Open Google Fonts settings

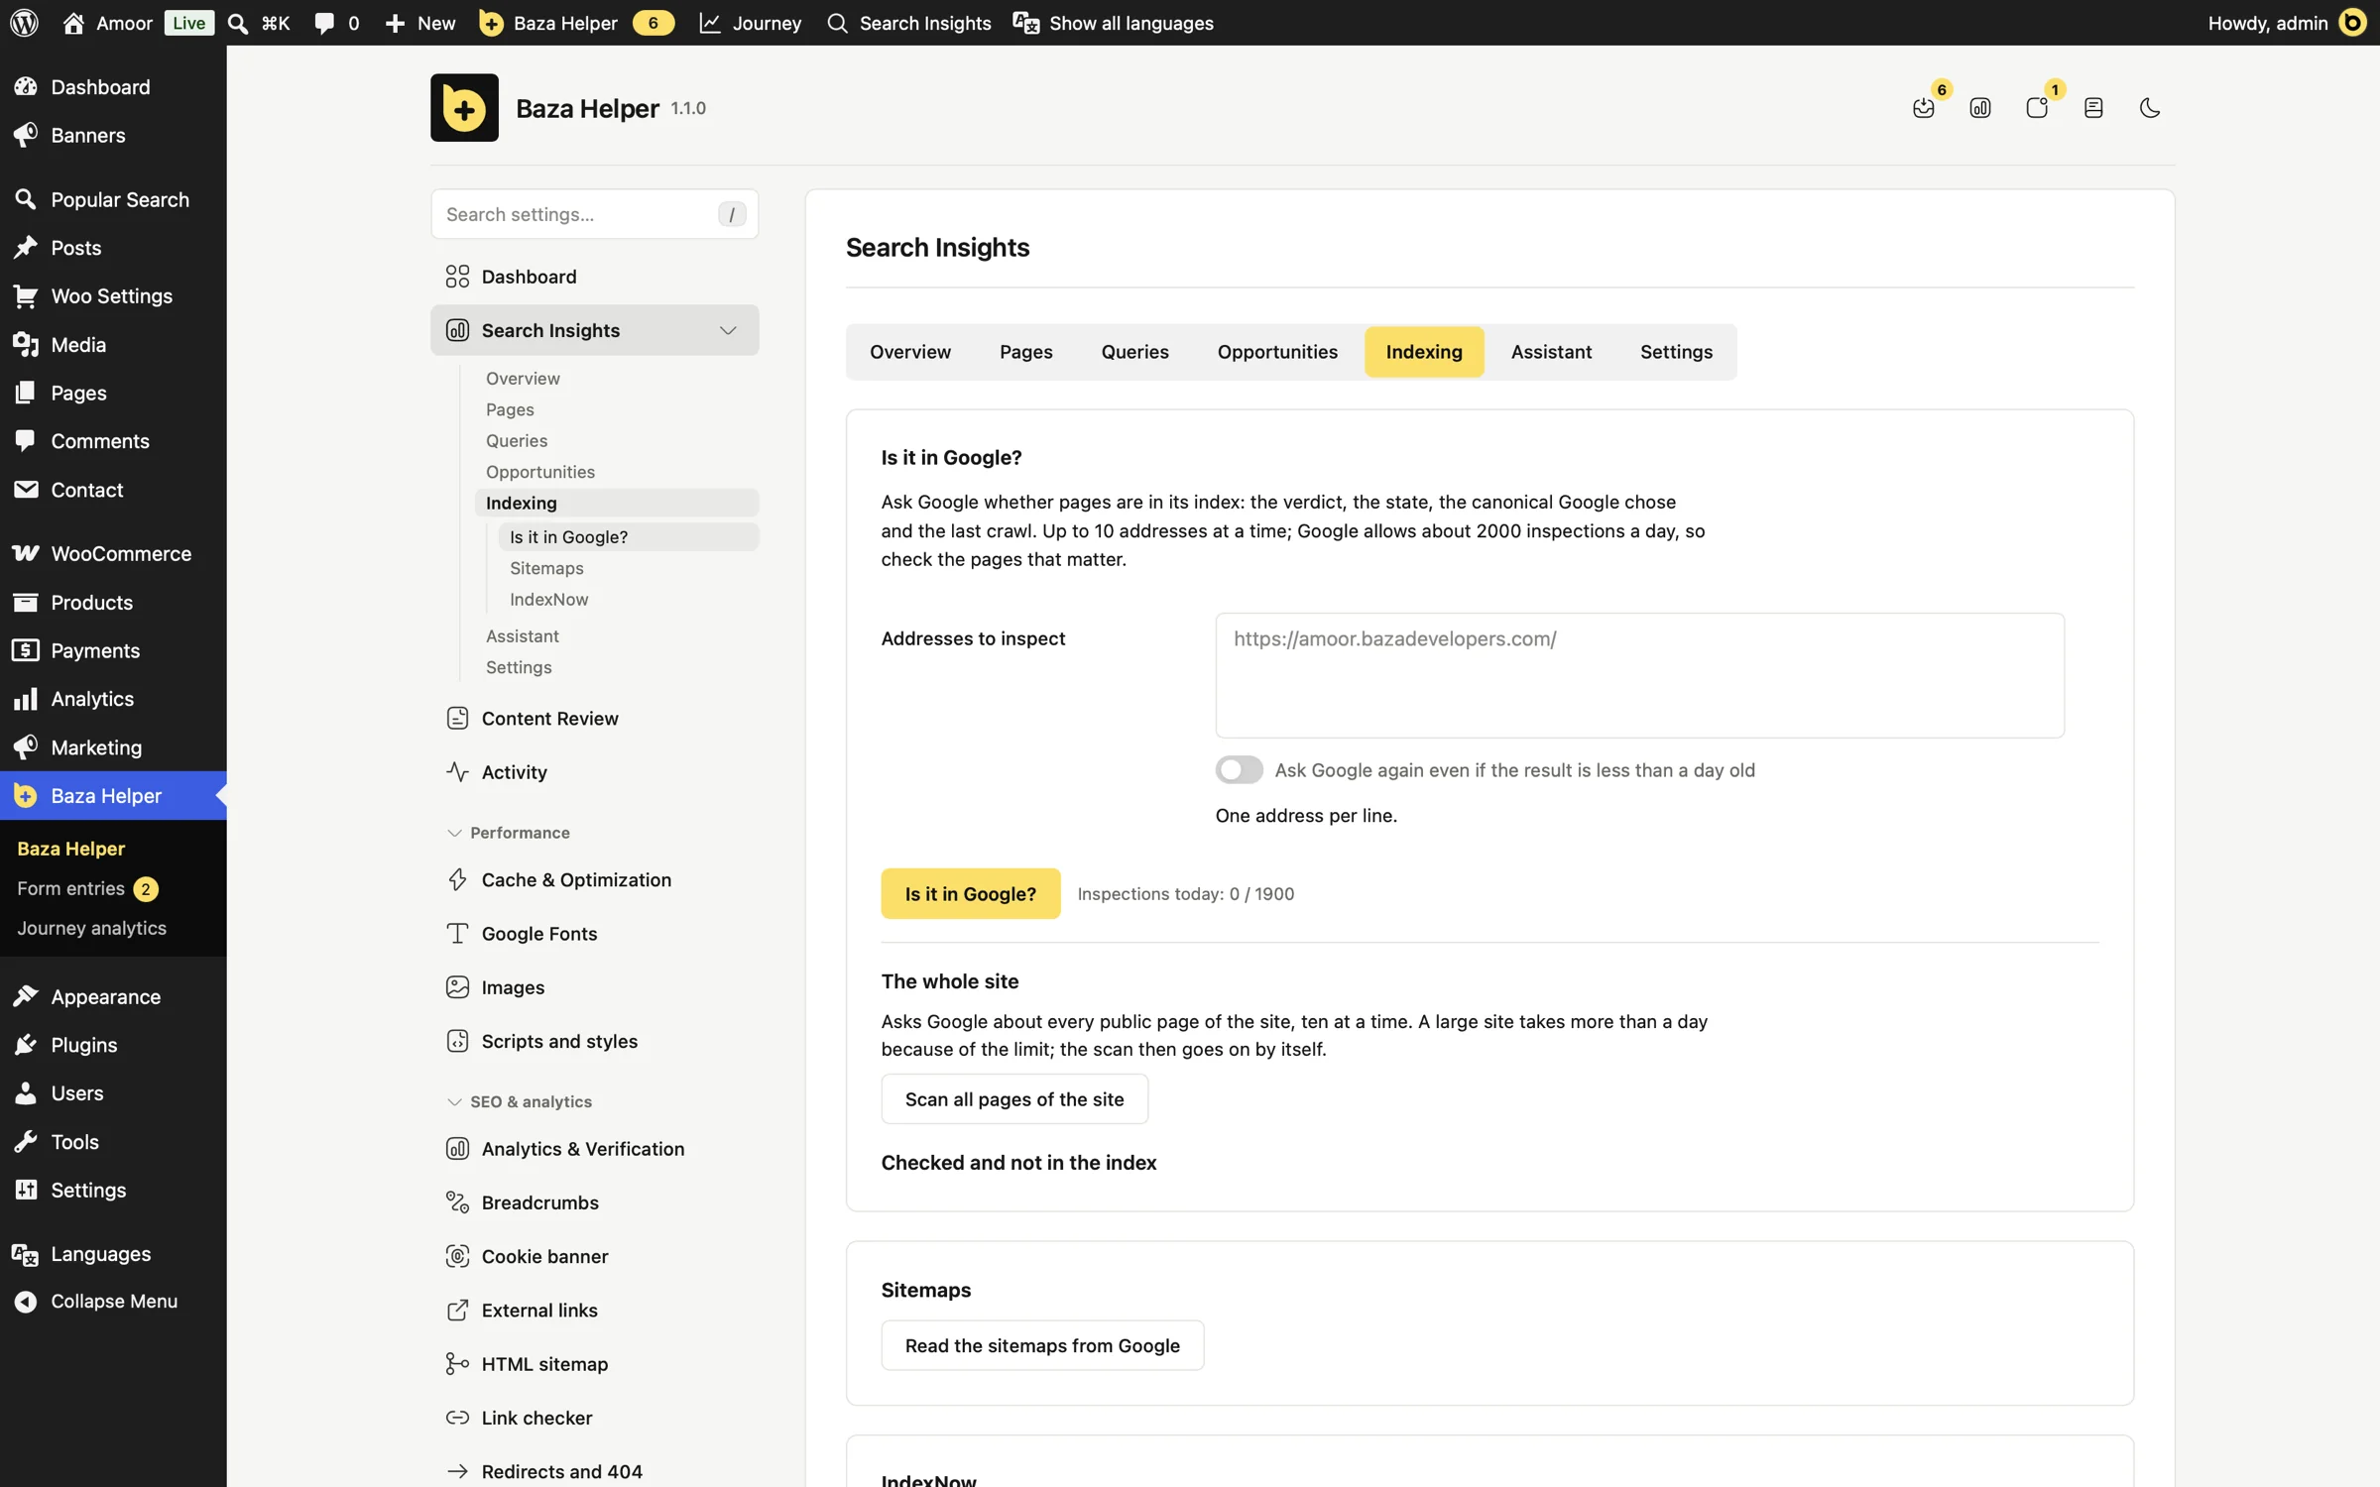595,933
